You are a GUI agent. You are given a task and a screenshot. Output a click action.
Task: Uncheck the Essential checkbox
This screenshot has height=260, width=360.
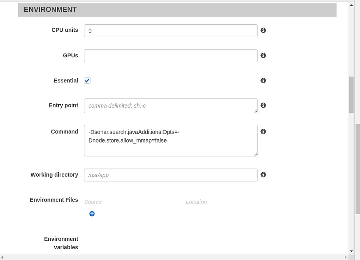click(x=87, y=81)
